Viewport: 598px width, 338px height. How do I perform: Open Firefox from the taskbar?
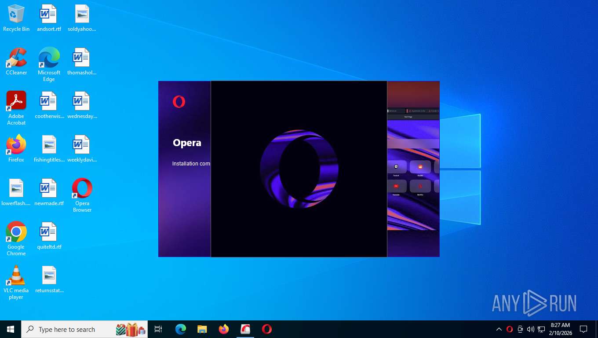pos(224,329)
